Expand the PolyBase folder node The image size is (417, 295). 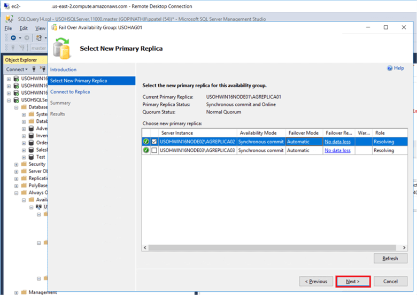pos(16,186)
